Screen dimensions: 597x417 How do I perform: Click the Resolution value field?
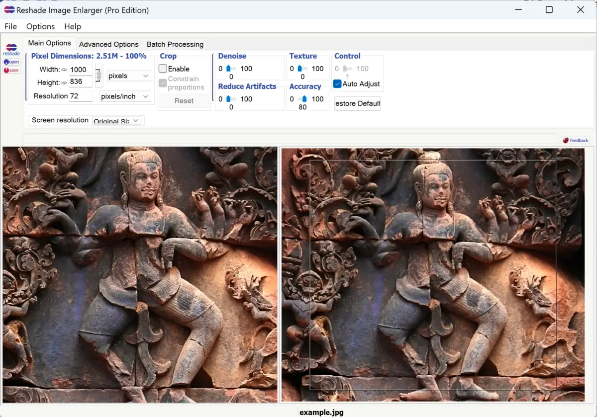[x=81, y=96]
